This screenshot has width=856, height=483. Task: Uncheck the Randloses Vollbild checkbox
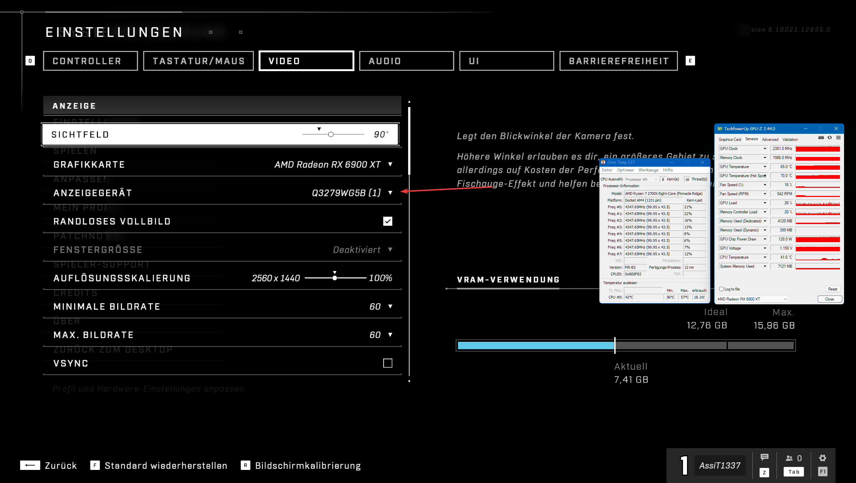[x=388, y=221]
